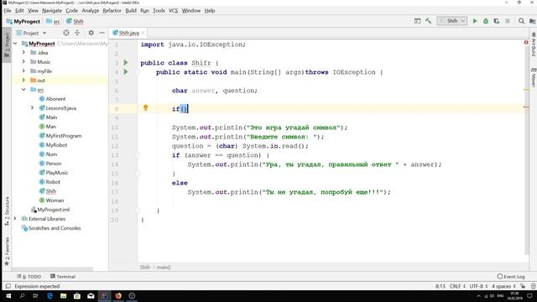Open Edge browser from taskbar

click(x=50, y=296)
